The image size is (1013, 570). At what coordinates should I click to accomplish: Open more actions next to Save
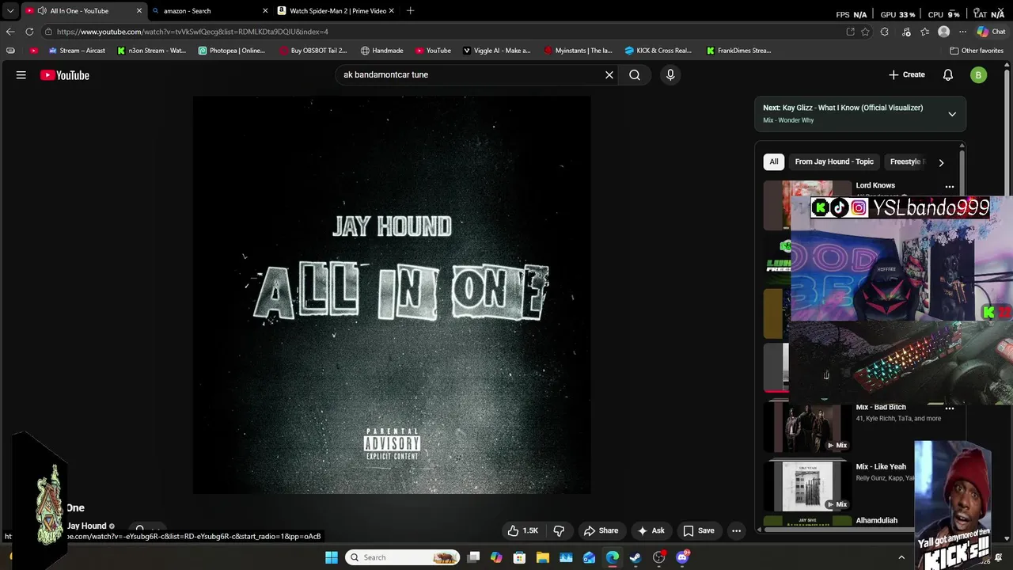[x=736, y=530]
